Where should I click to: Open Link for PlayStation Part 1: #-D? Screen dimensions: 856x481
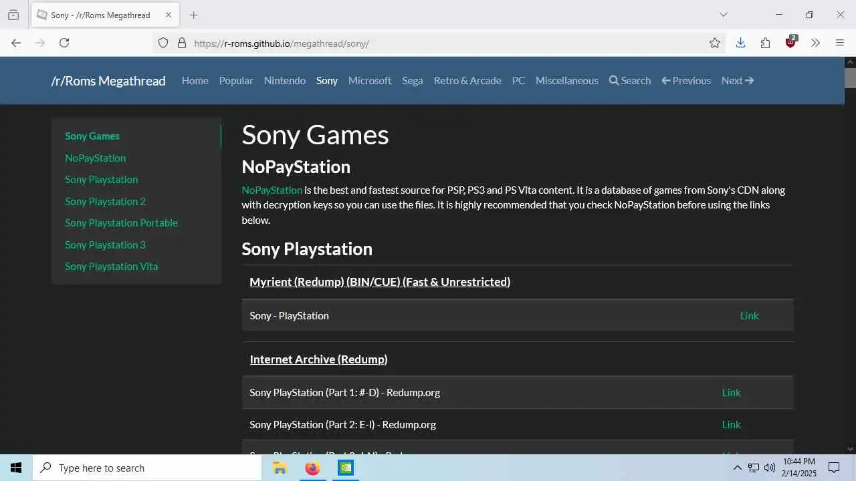pos(731,392)
